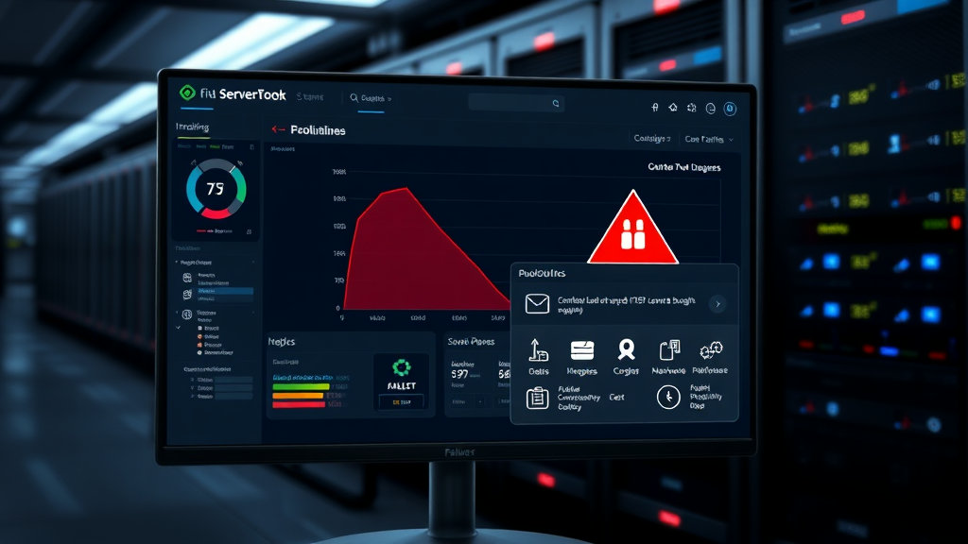Click the round face icon beside the avatar

711,109
